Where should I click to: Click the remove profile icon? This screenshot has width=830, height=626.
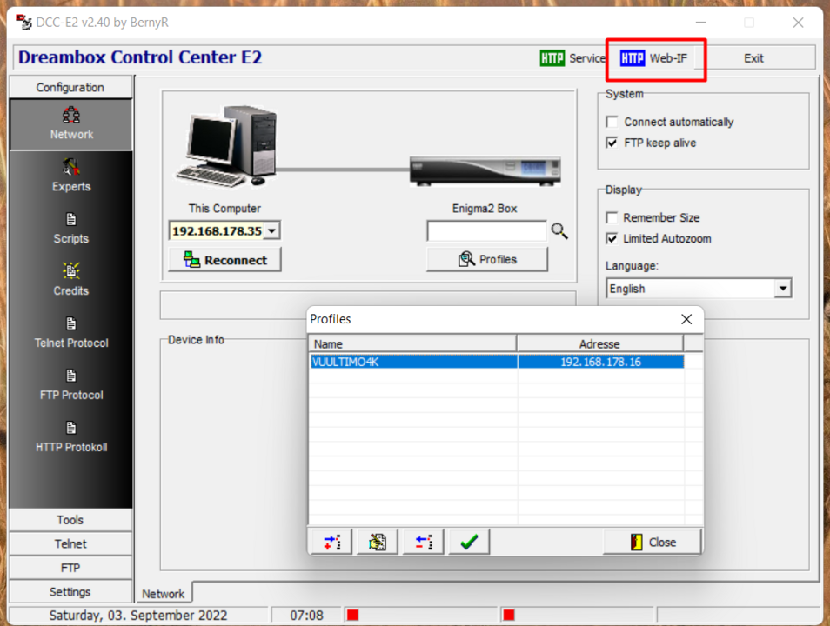point(423,541)
